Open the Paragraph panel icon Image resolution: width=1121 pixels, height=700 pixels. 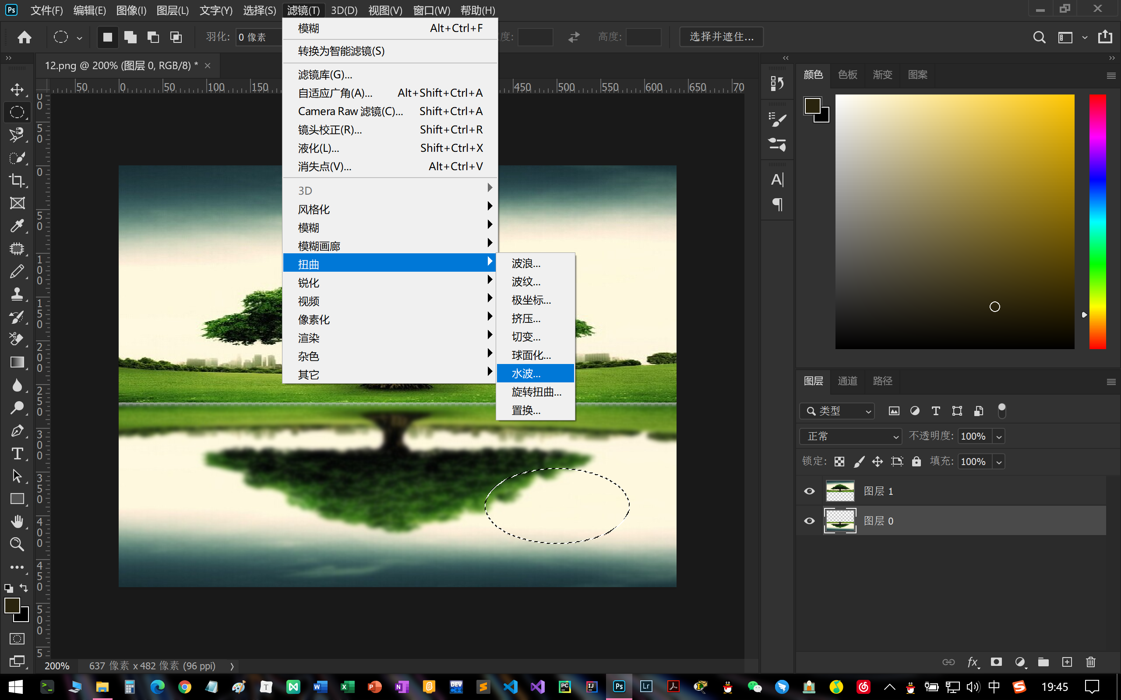pos(777,204)
